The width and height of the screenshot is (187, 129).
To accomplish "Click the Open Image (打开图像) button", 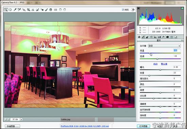I will pyautogui.click(x=143, y=126).
